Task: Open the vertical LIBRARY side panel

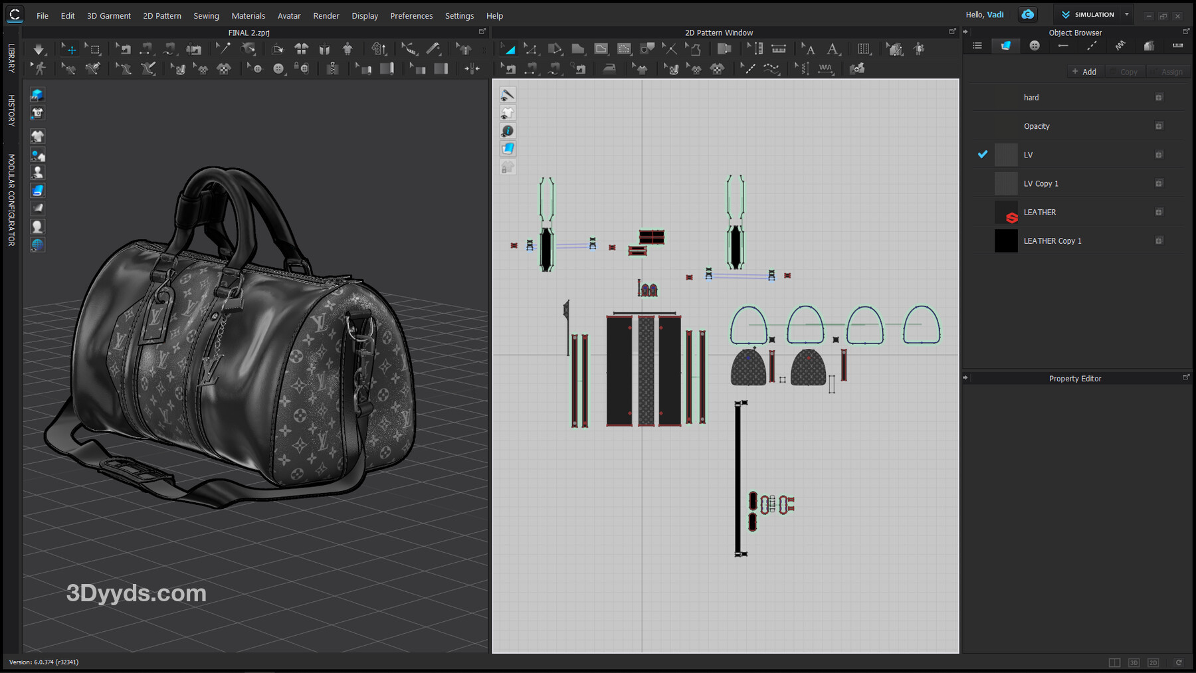Action: (11, 58)
